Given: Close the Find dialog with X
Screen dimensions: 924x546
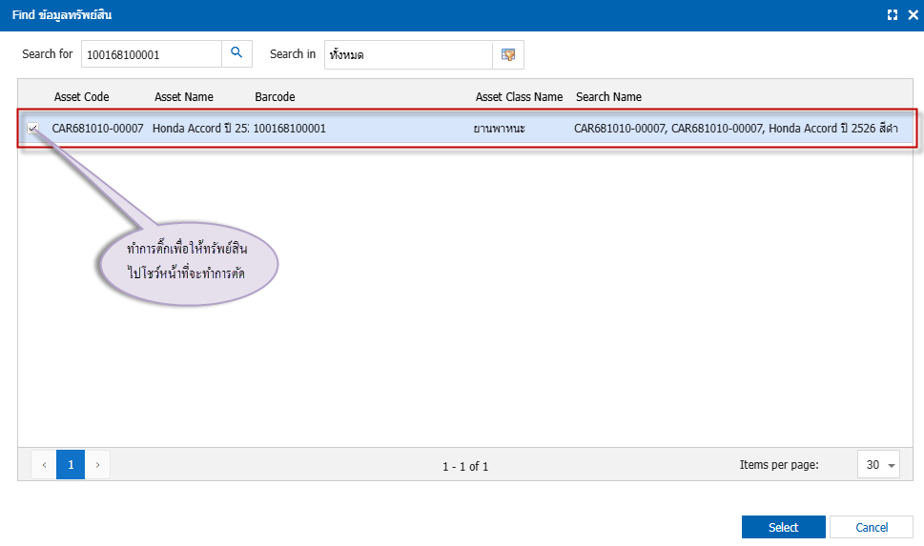Looking at the screenshot, I should (912, 15).
